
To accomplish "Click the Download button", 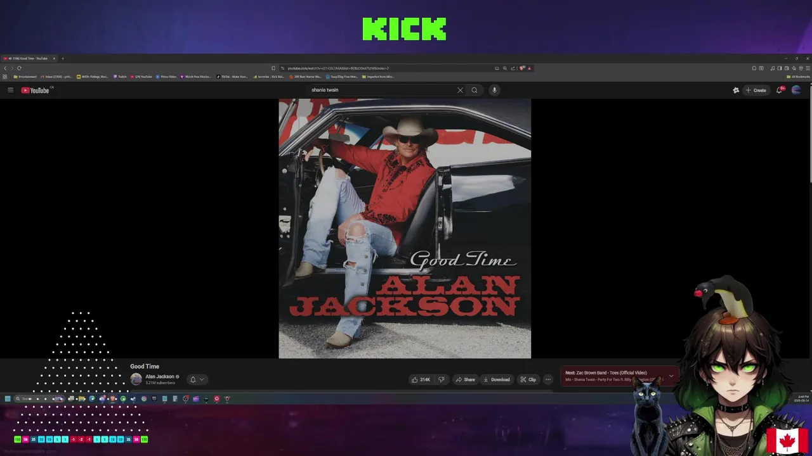I will pyautogui.click(x=496, y=379).
